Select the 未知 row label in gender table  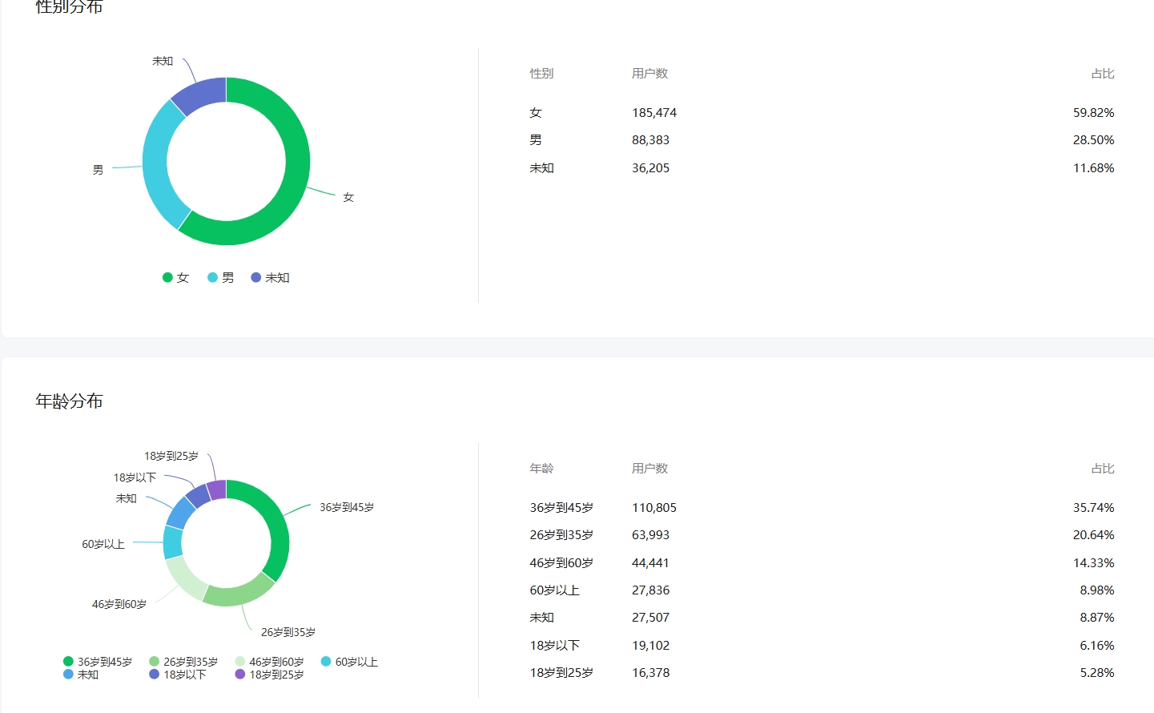click(541, 168)
